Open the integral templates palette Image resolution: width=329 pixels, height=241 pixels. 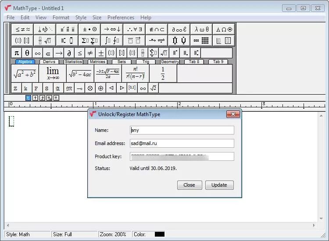pyautogui.click(x=112, y=40)
